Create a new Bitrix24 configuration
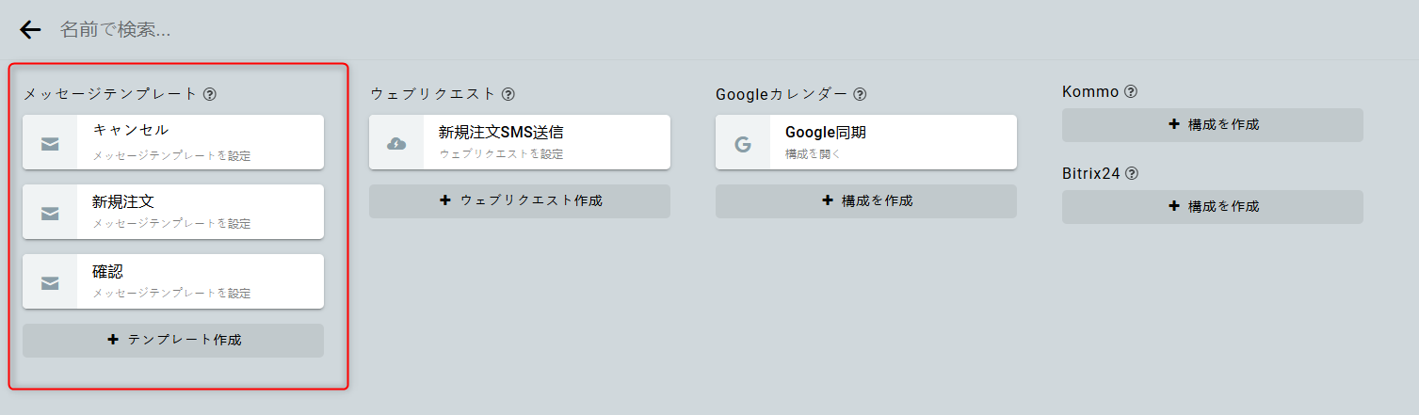The height and width of the screenshot is (415, 1419). click(x=1213, y=206)
